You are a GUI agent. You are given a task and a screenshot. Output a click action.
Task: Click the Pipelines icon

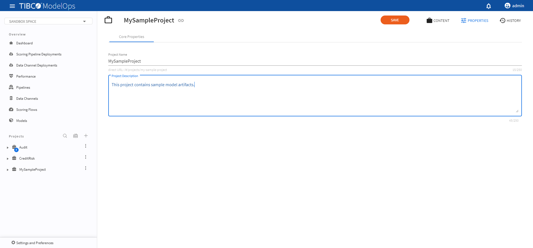click(x=11, y=87)
